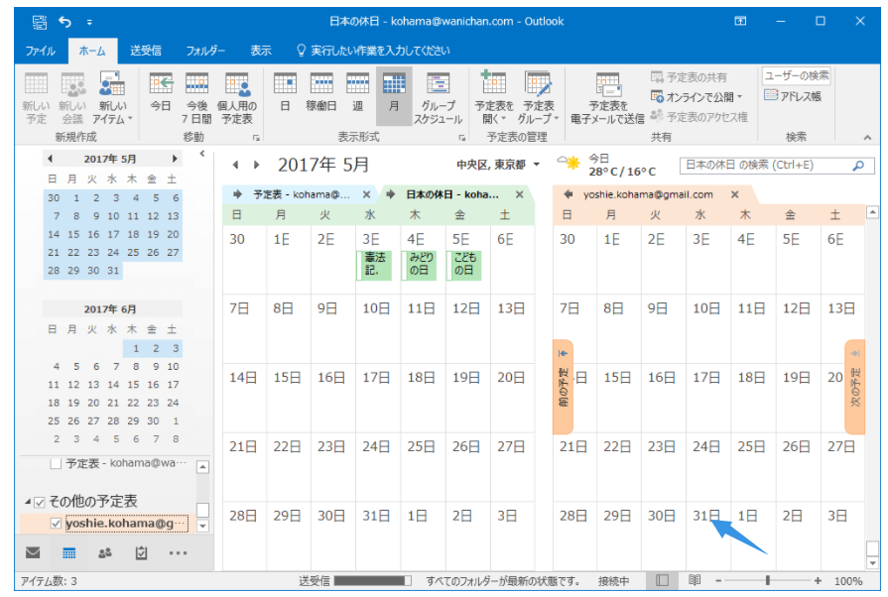Click the ユーザーの検索 search people field
The width and height of the screenshot is (888, 597).
click(797, 75)
